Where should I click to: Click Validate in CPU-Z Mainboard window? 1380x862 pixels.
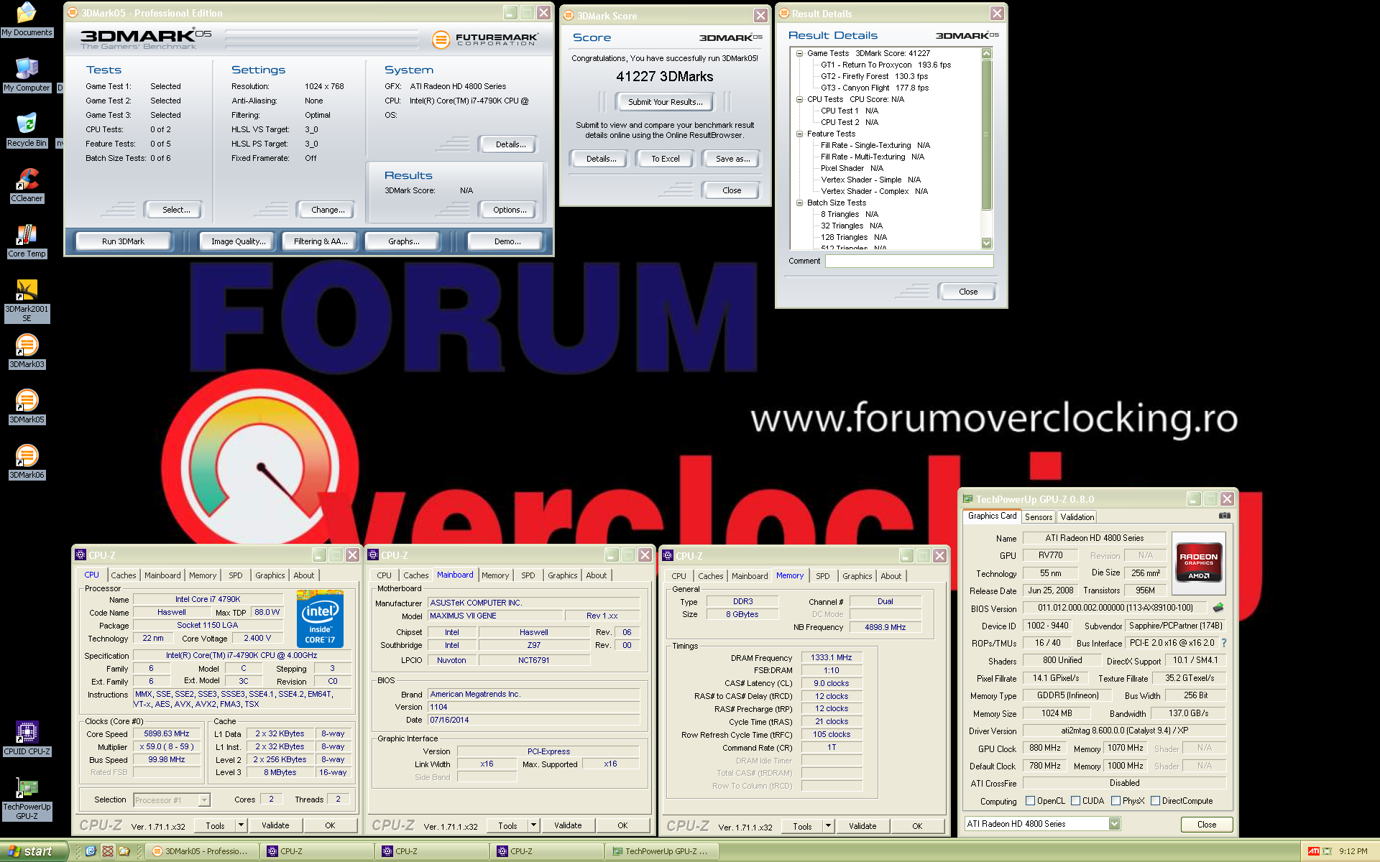tap(568, 826)
